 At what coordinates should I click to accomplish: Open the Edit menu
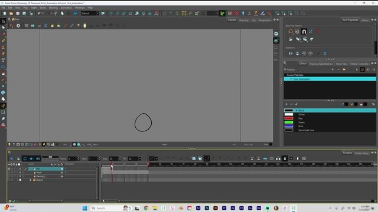click(10, 8)
